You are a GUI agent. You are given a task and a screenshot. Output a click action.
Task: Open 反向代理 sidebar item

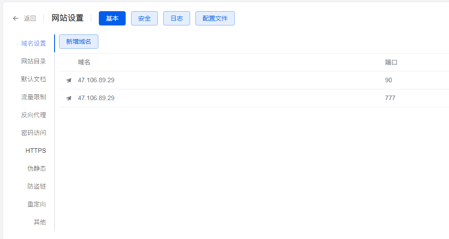click(34, 115)
